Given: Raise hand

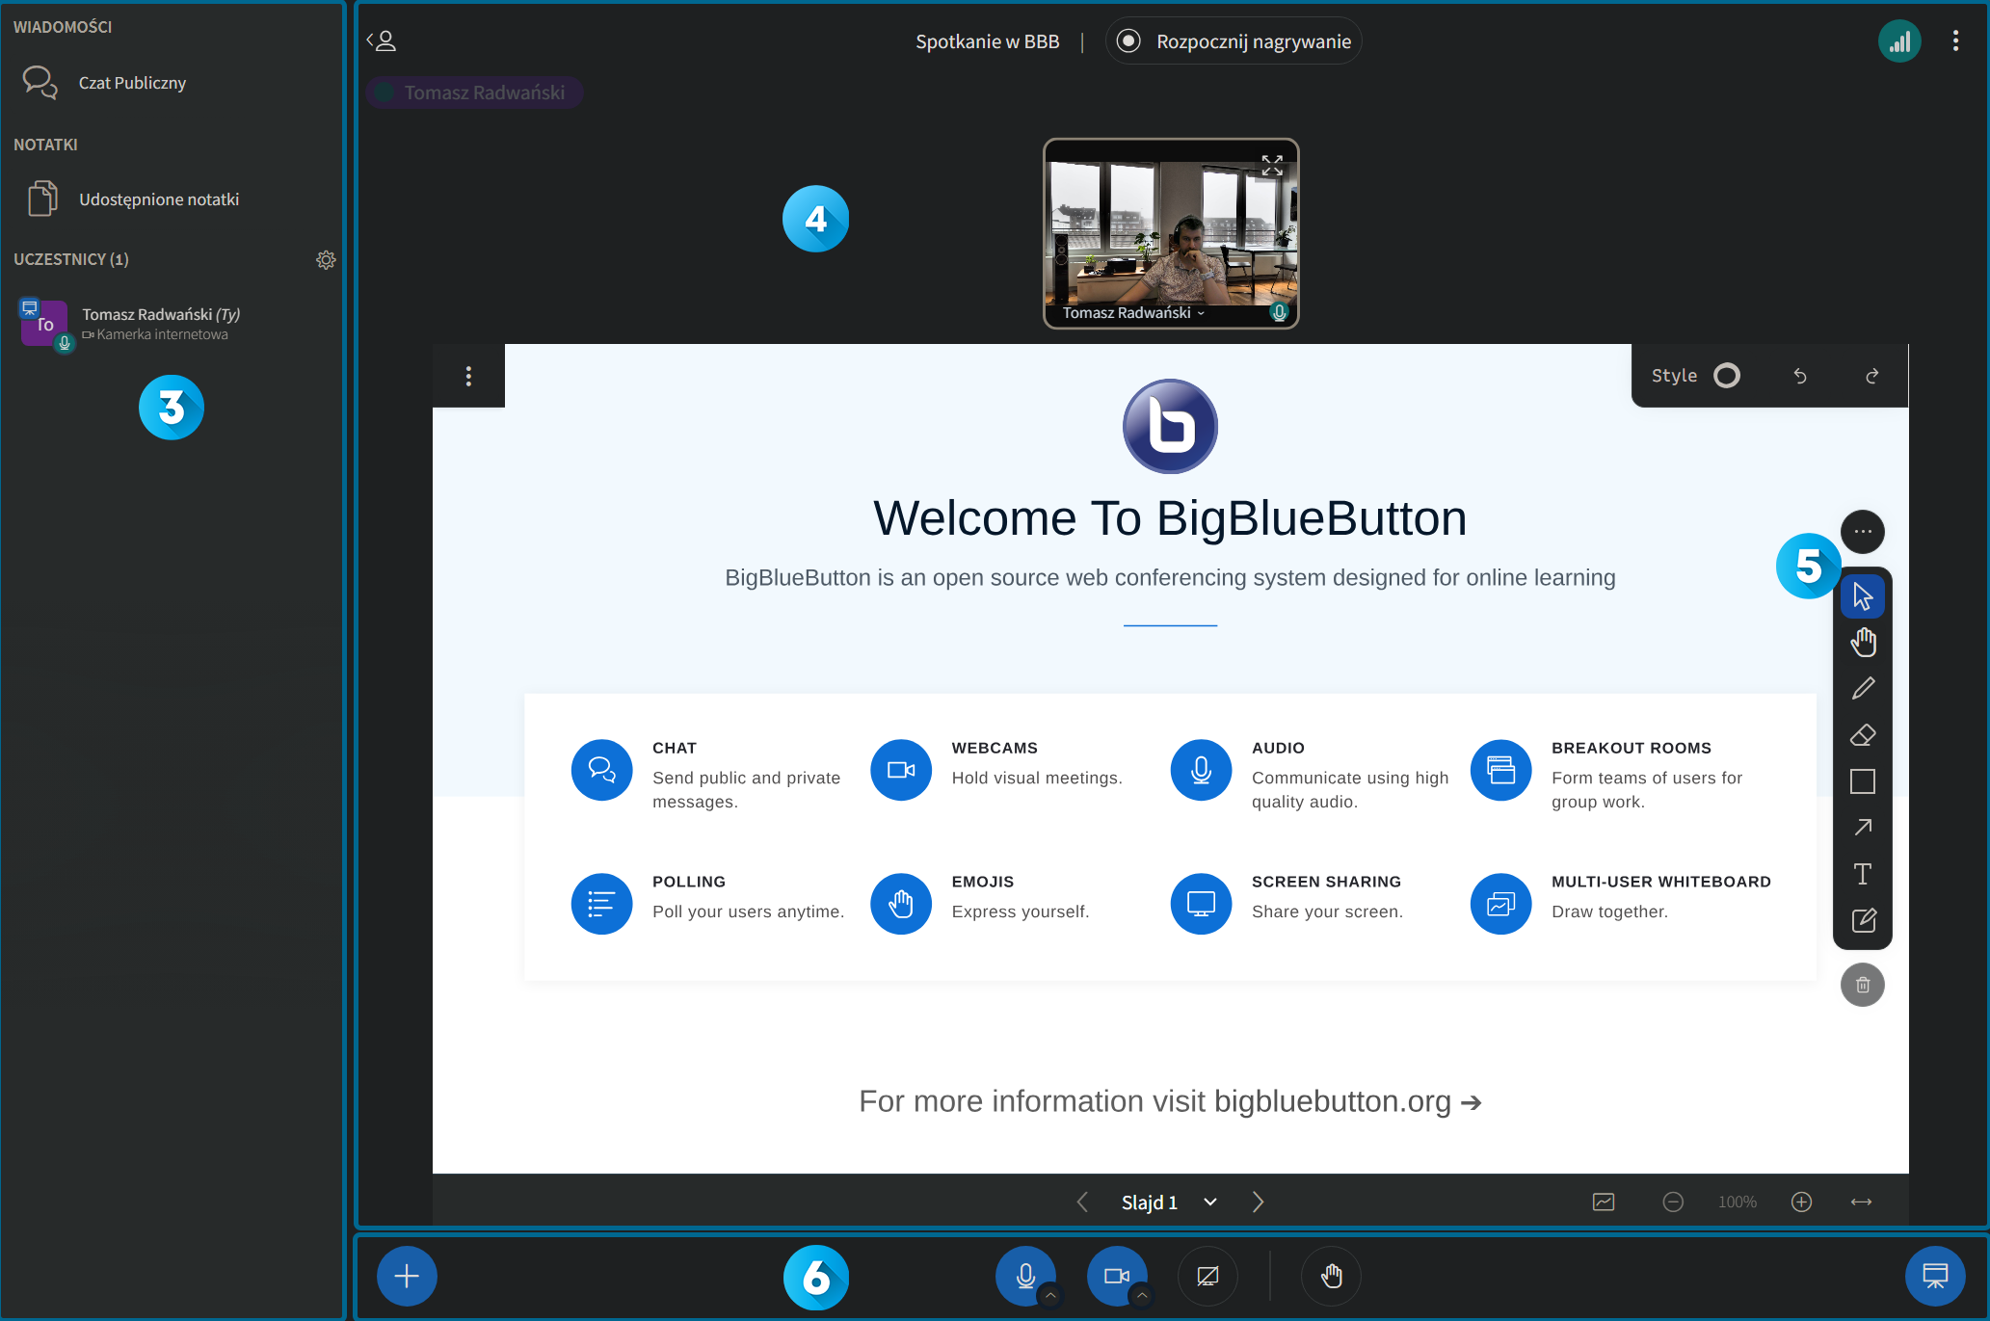Looking at the screenshot, I should pyautogui.click(x=1331, y=1277).
